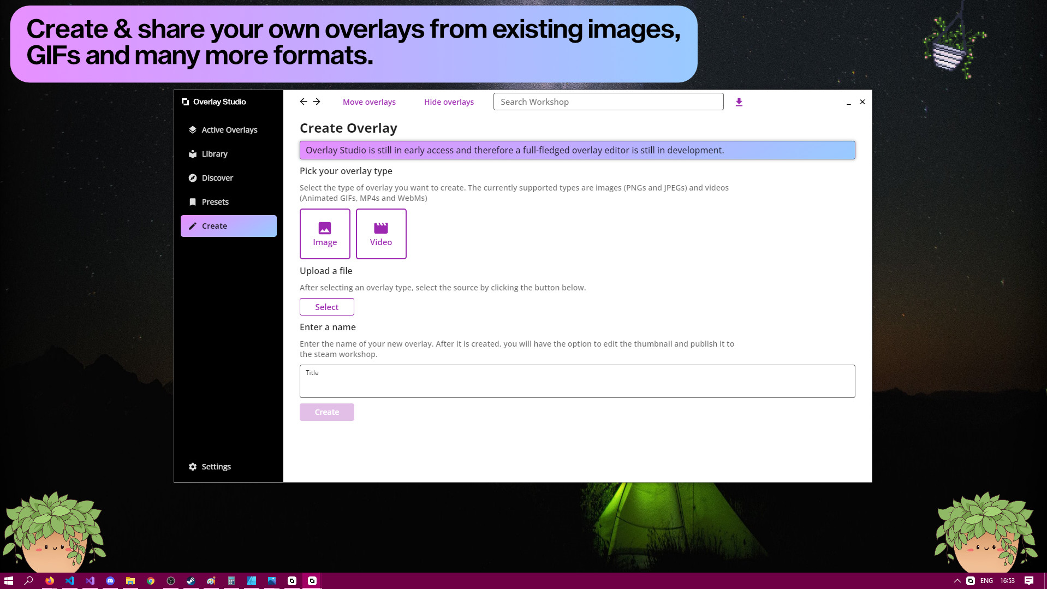Select the Create sidebar item

point(228,226)
